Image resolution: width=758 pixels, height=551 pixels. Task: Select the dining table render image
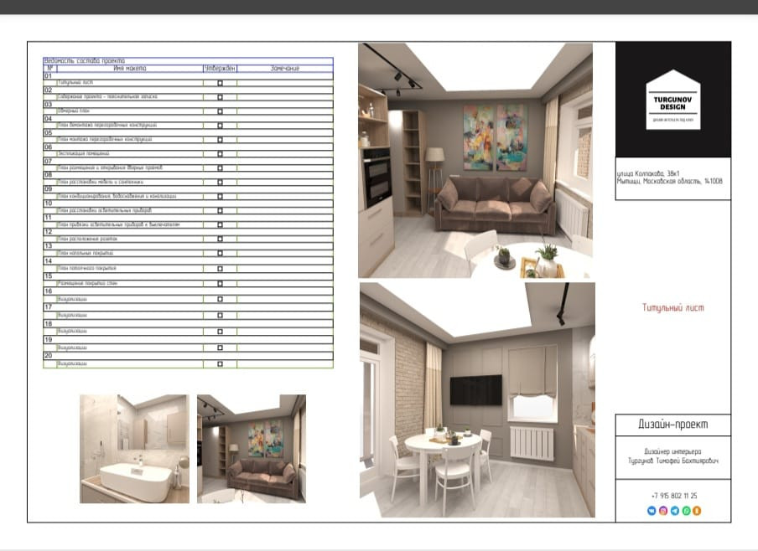[477, 399]
